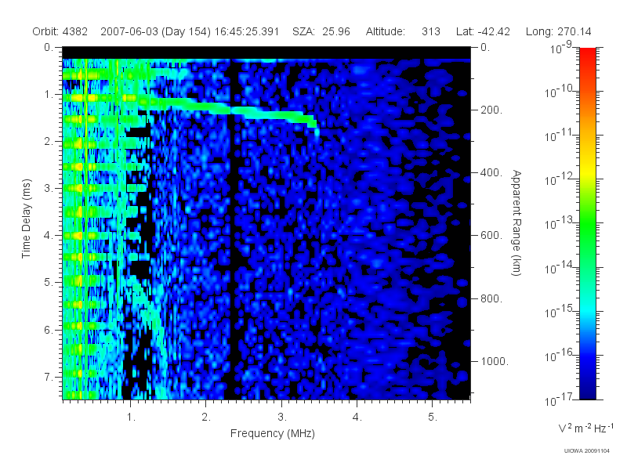Click the date '2007-06-03 (Day 154)' text
This screenshot has width=627, height=470.
155,31
